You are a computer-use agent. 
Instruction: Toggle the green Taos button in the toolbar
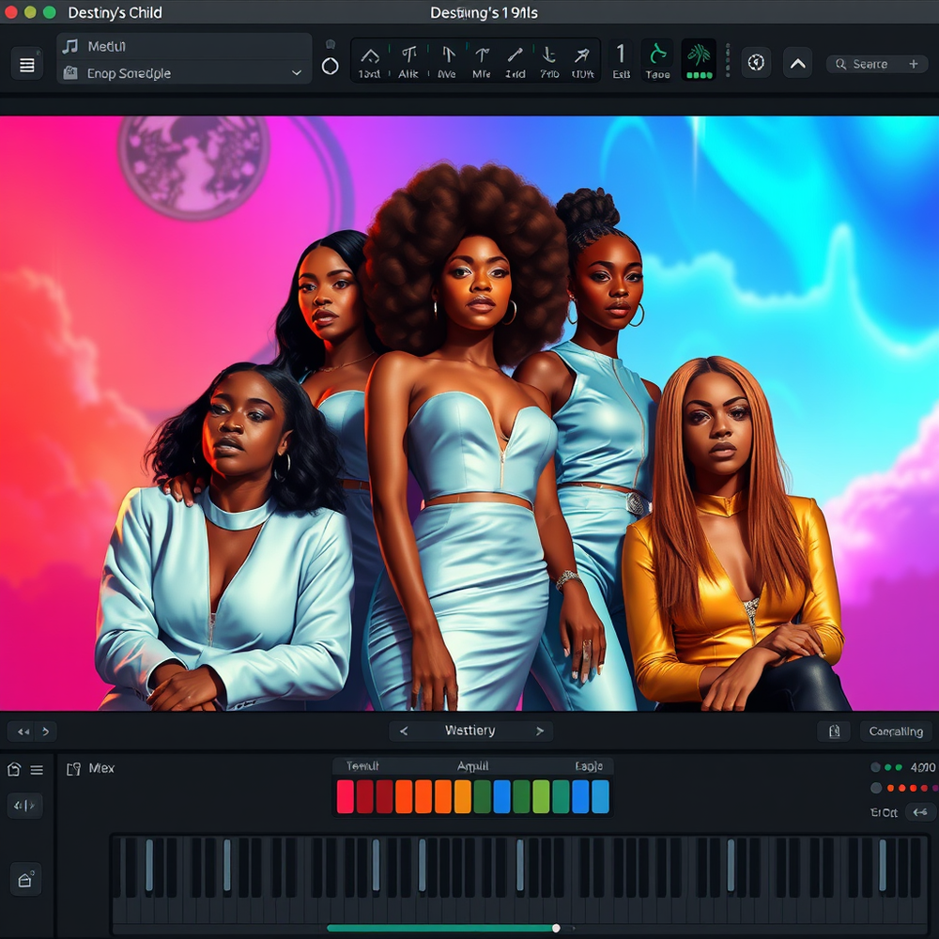[x=657, y=58]
